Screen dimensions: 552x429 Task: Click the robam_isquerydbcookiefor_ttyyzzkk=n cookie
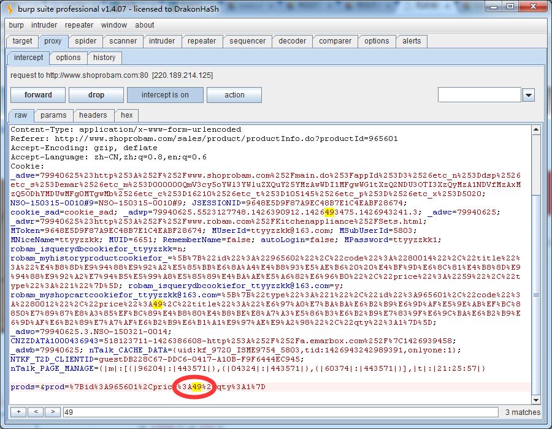[x=99, y=249]
